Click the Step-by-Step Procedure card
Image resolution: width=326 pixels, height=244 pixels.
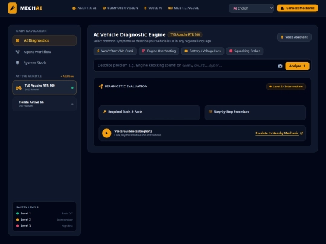click(x=255, y=113)
